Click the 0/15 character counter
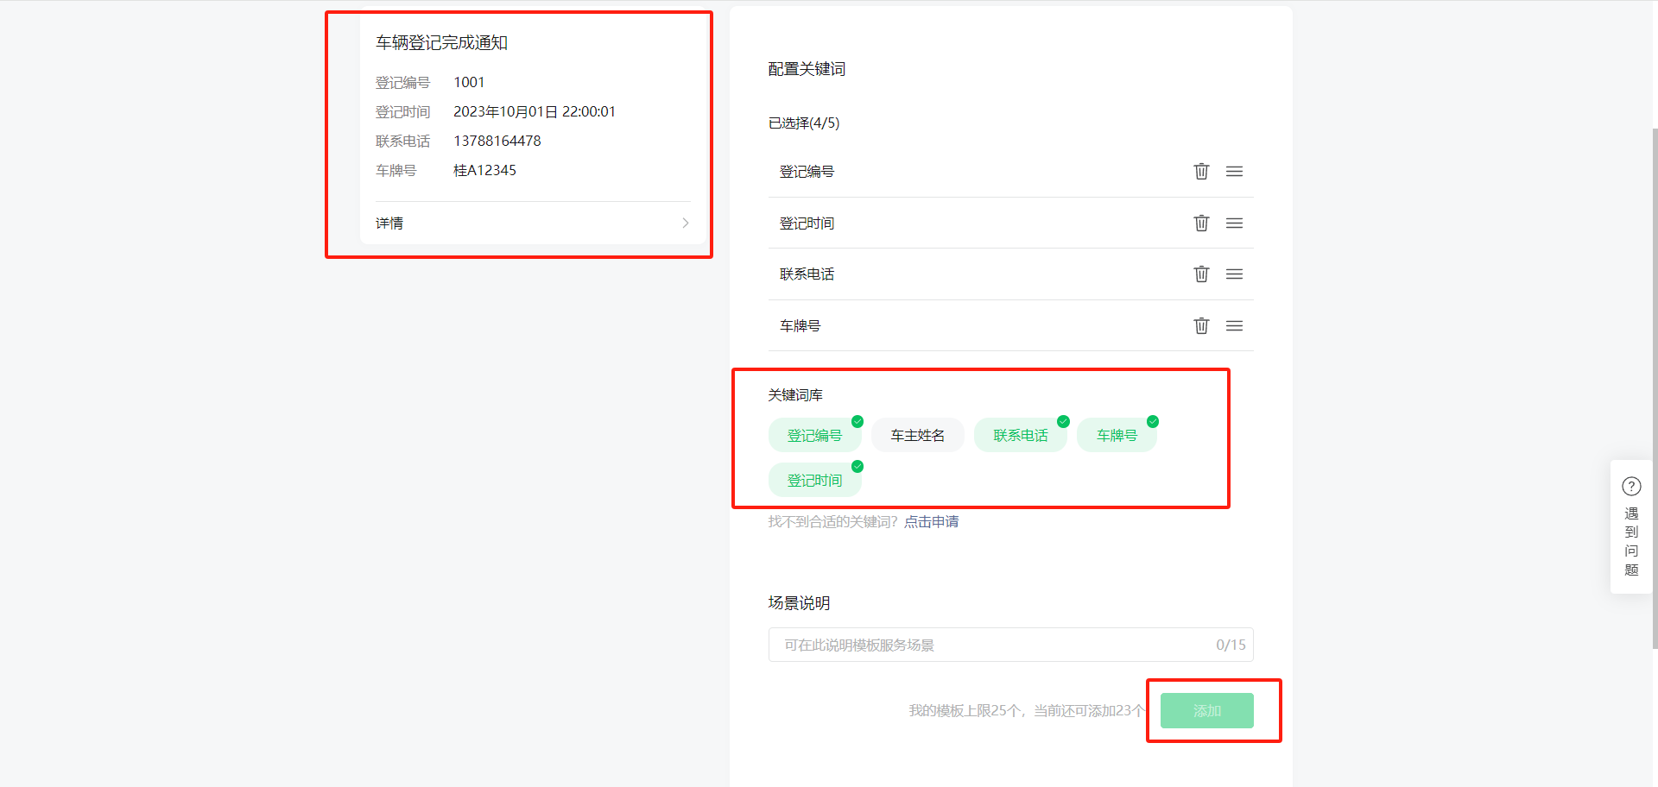This screenshot has width=1658, height=787. coord(1231,645)
